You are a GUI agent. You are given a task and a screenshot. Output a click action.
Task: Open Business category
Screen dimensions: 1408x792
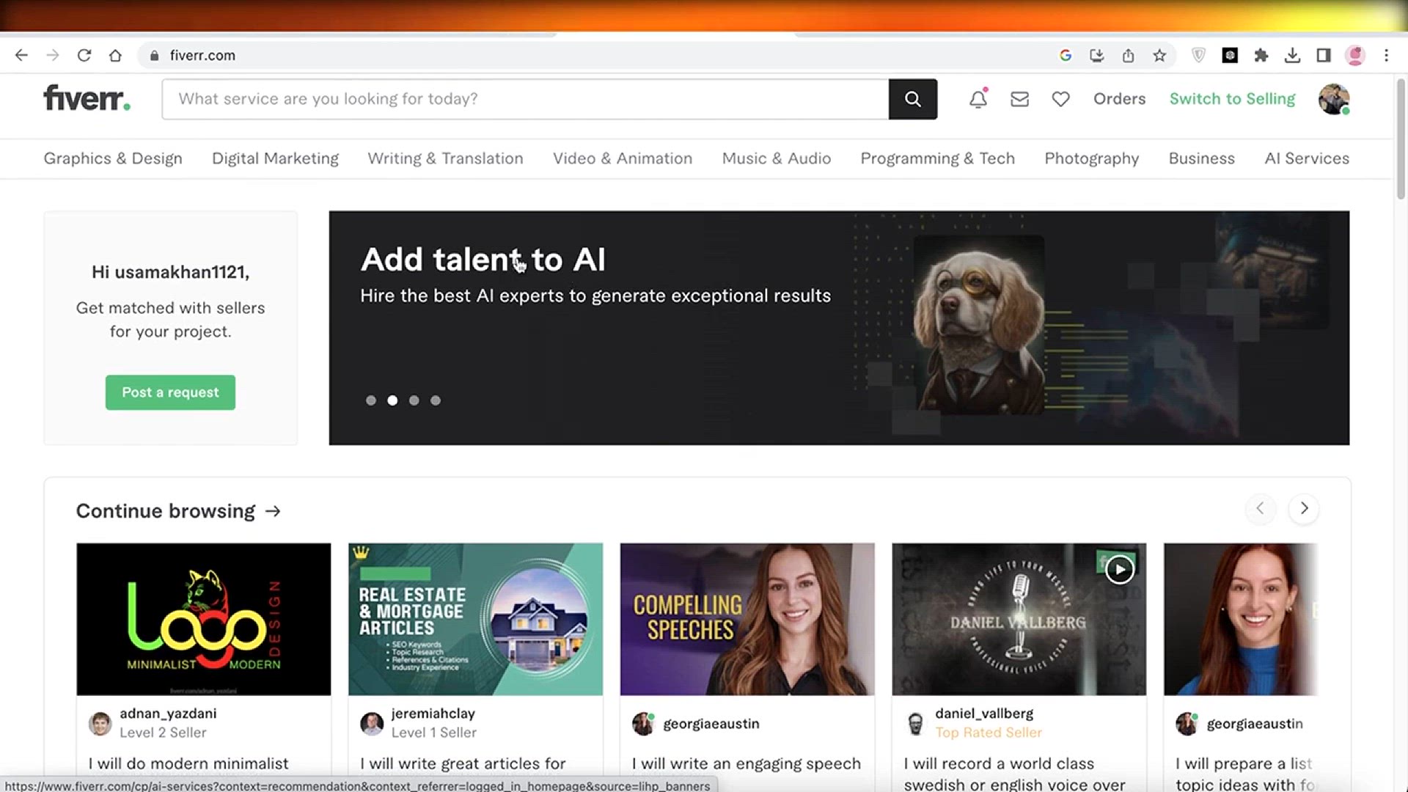(x=1201, y=158)
